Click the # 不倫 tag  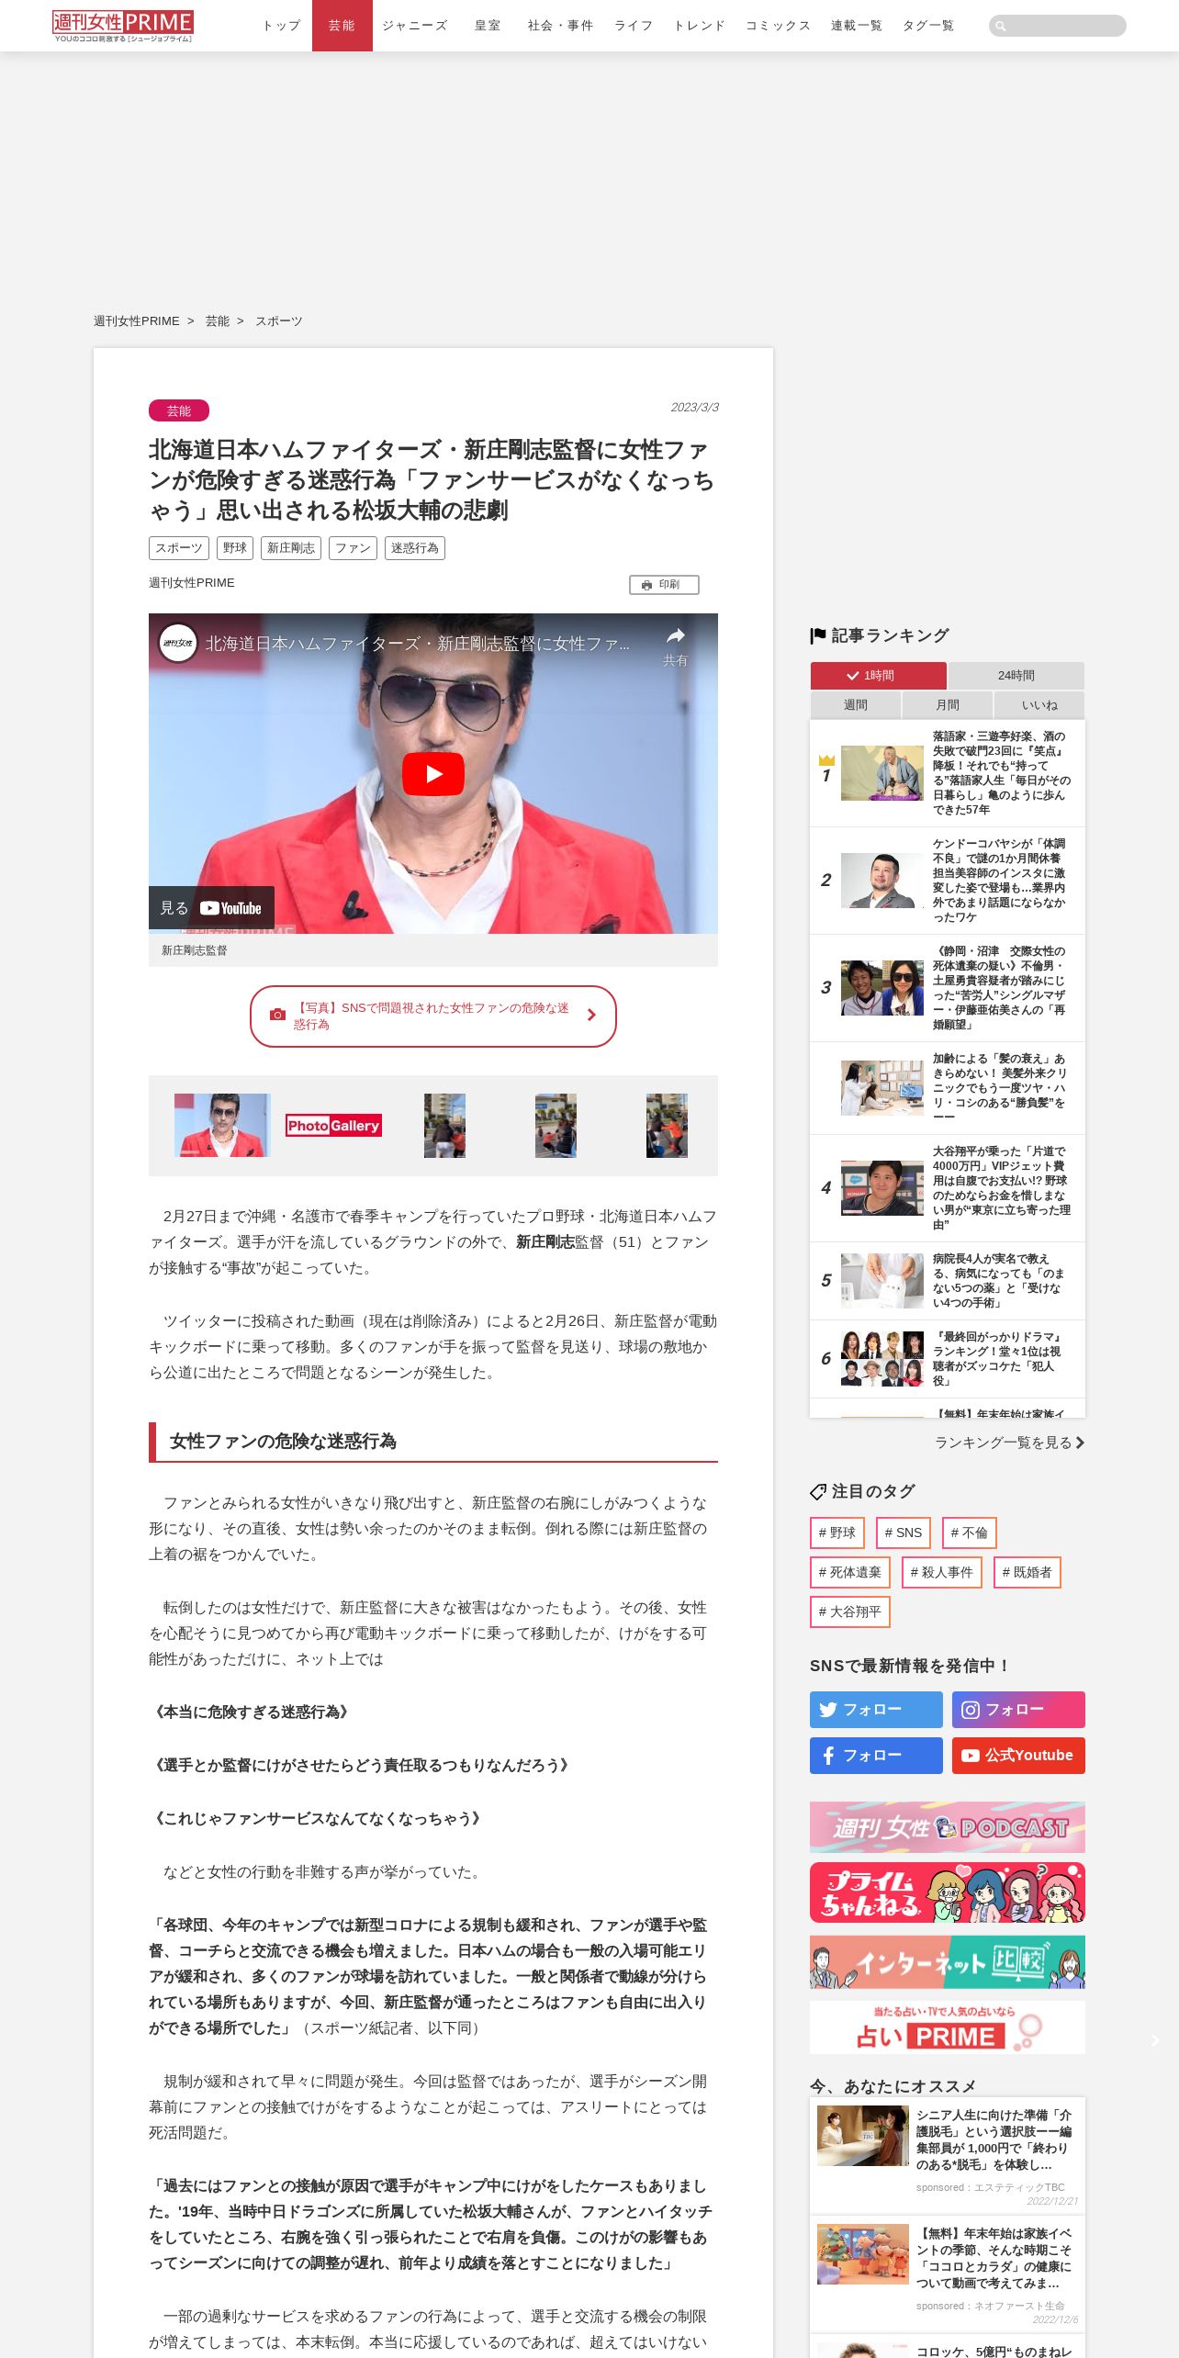969,1533
